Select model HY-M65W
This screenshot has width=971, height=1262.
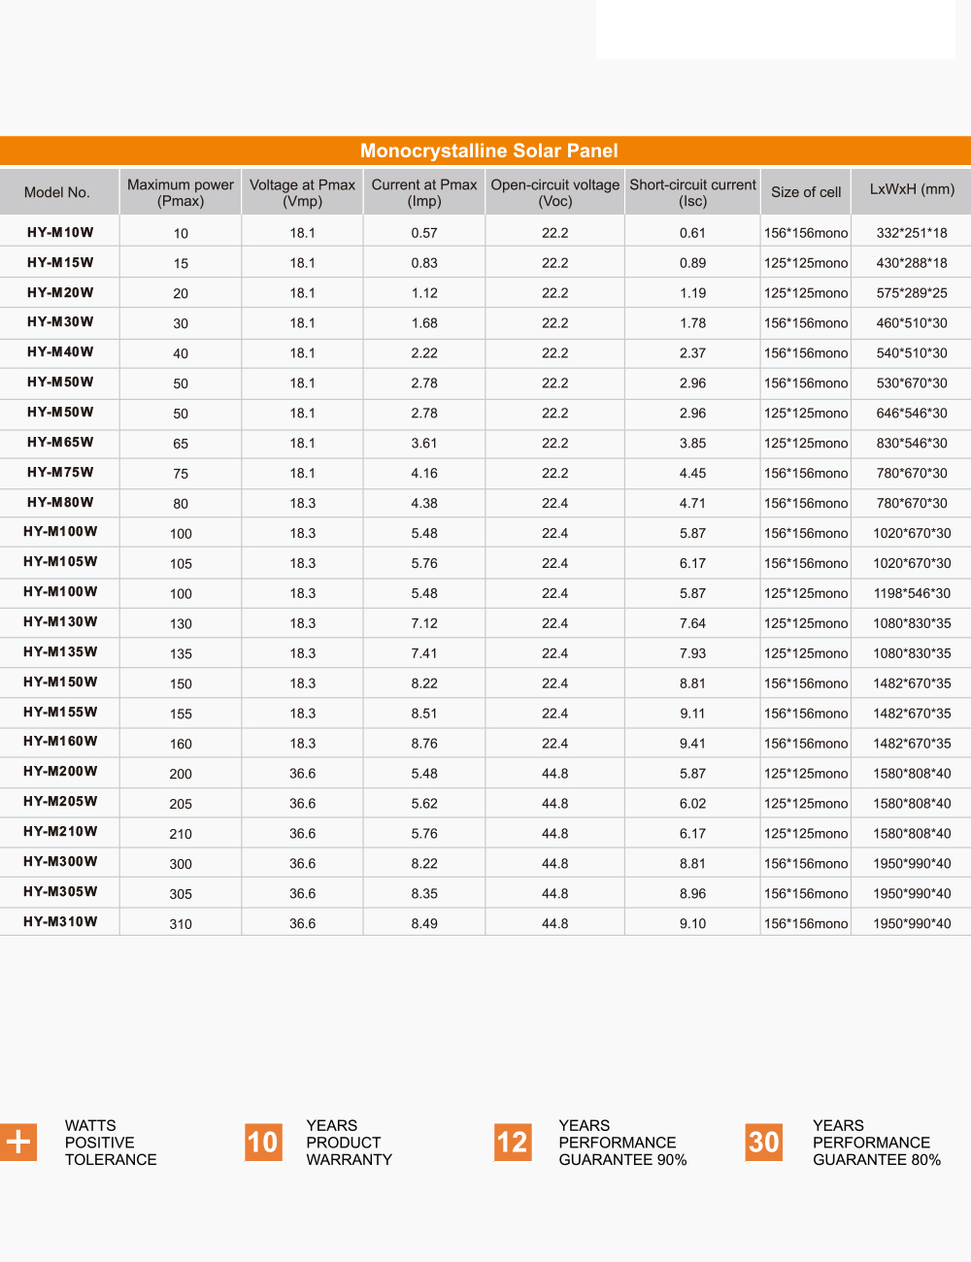pyautogui.click(x=60, y=442)
